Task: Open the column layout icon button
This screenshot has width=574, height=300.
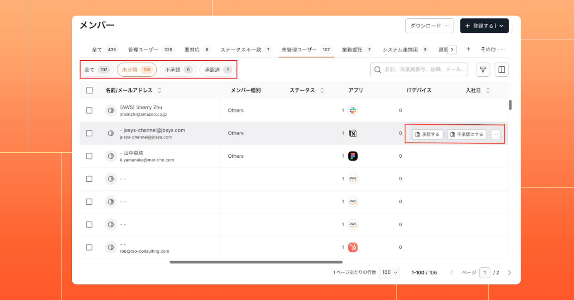Action: point(502,70)
